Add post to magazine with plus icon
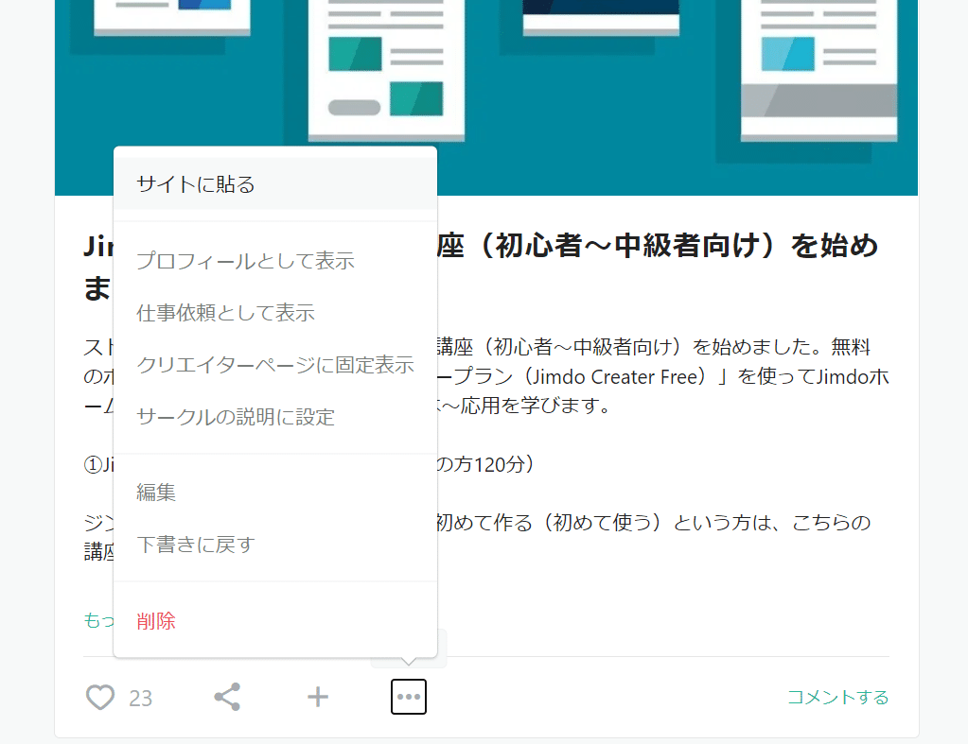 (318, 697)
